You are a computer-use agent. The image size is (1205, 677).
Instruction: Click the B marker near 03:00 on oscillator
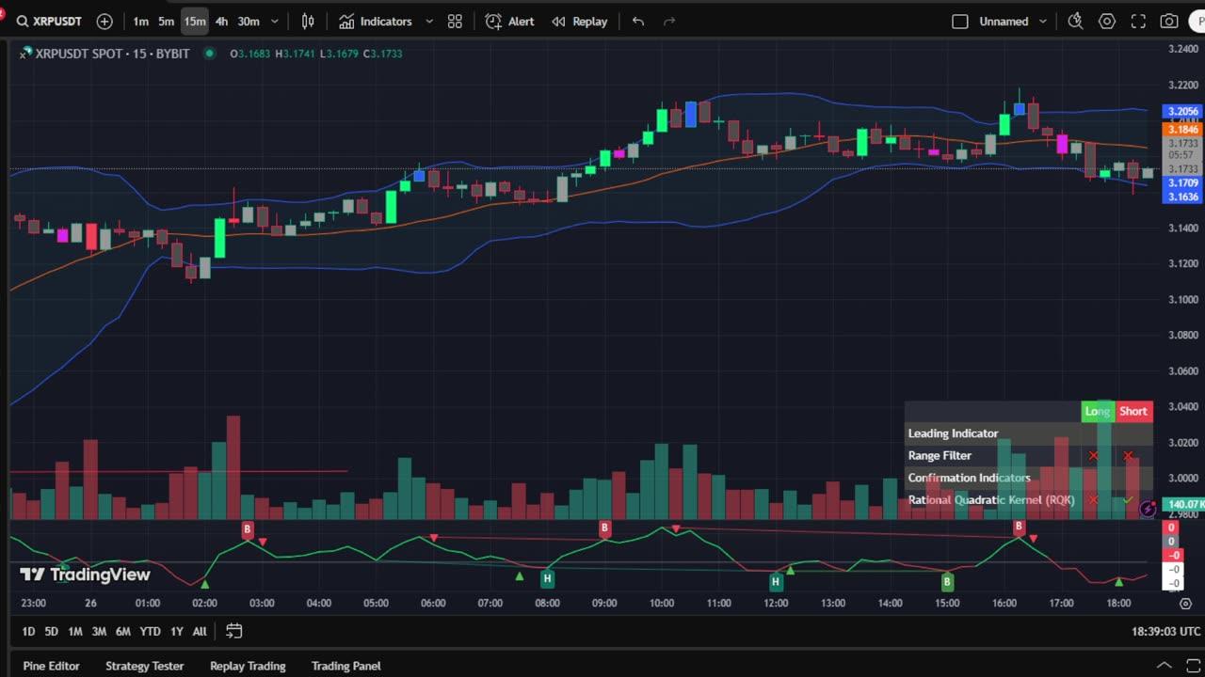tap(248, 529)
